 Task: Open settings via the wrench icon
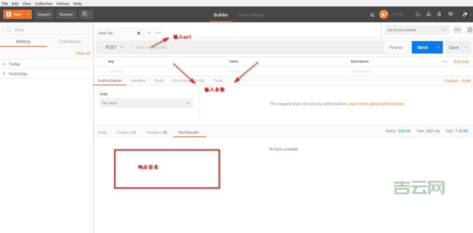coord(429,14)
